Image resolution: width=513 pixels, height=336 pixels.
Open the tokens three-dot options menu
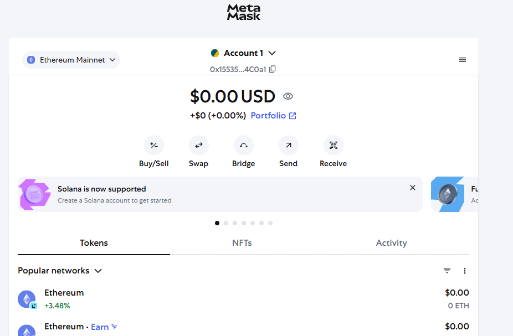[x=465, y=271]
